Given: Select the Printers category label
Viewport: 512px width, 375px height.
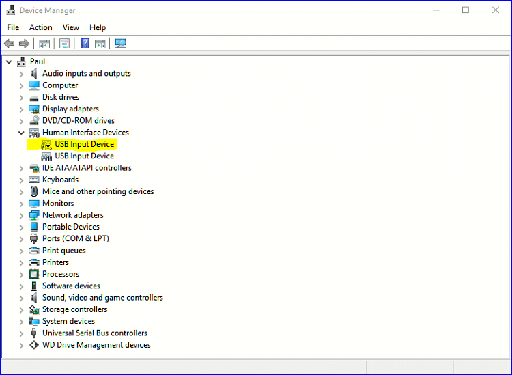Looking at the screenshot, I should 55,262.
